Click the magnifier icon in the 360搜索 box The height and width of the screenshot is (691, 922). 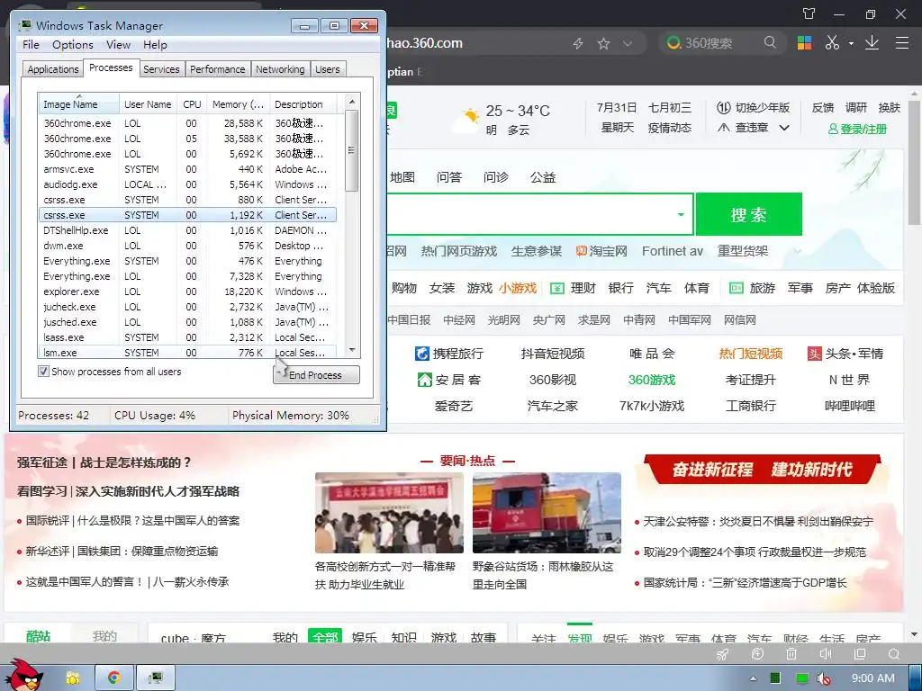(x=770, y=43)
